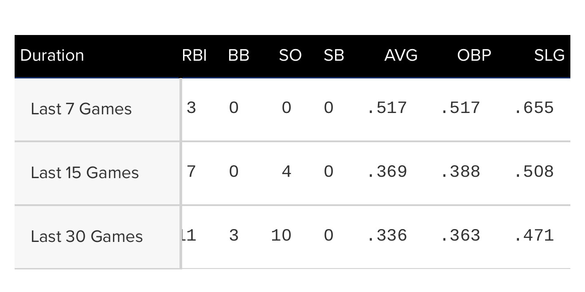Click the .388 OBP value
Screen dimensions: 585x292
point(460,171)
